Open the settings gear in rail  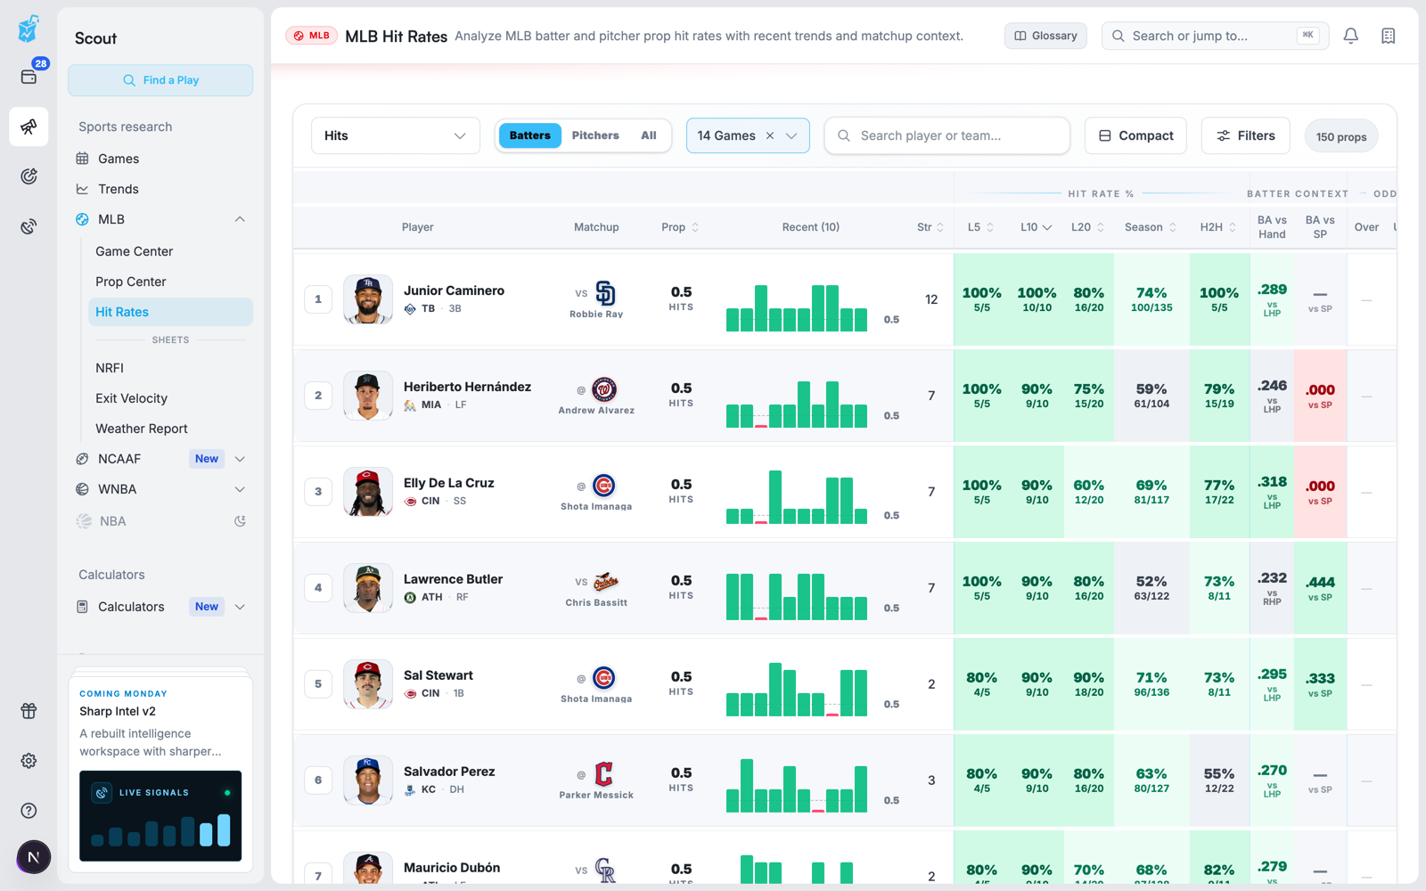(29, 761)
